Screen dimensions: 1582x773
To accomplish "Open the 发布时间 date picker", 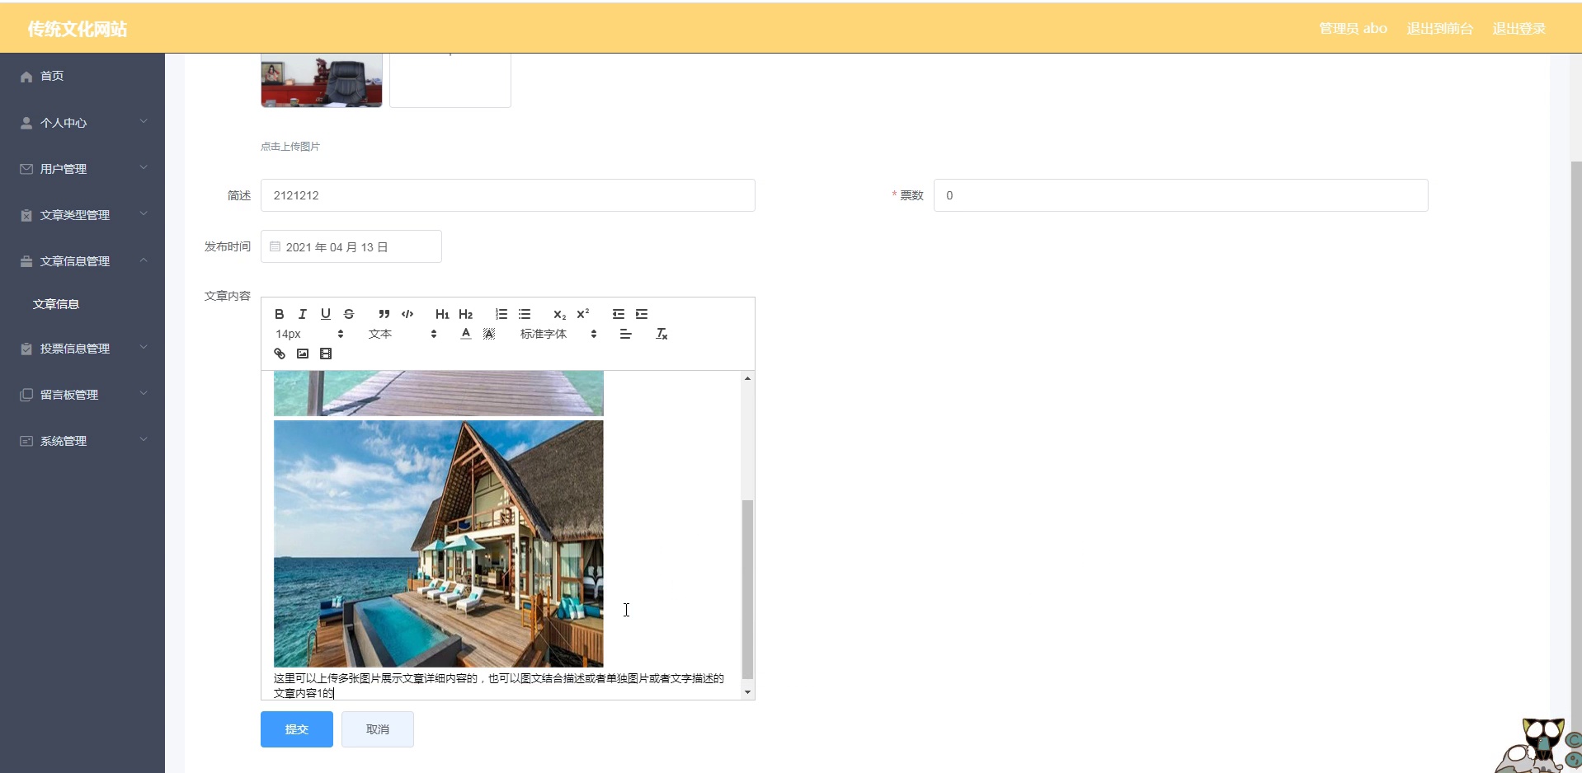I will click(351, 246).
